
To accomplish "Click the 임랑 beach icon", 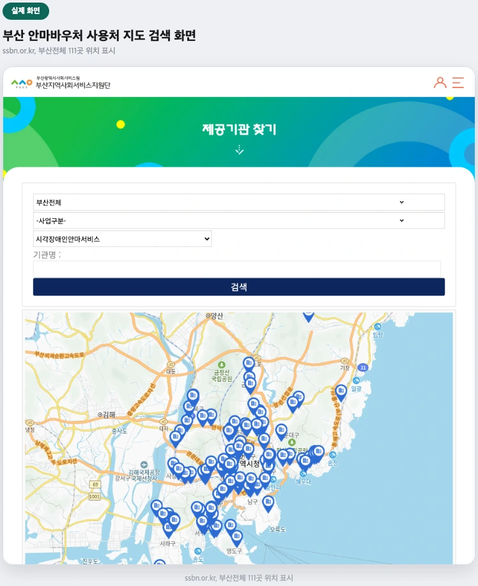I will point(378,326).
